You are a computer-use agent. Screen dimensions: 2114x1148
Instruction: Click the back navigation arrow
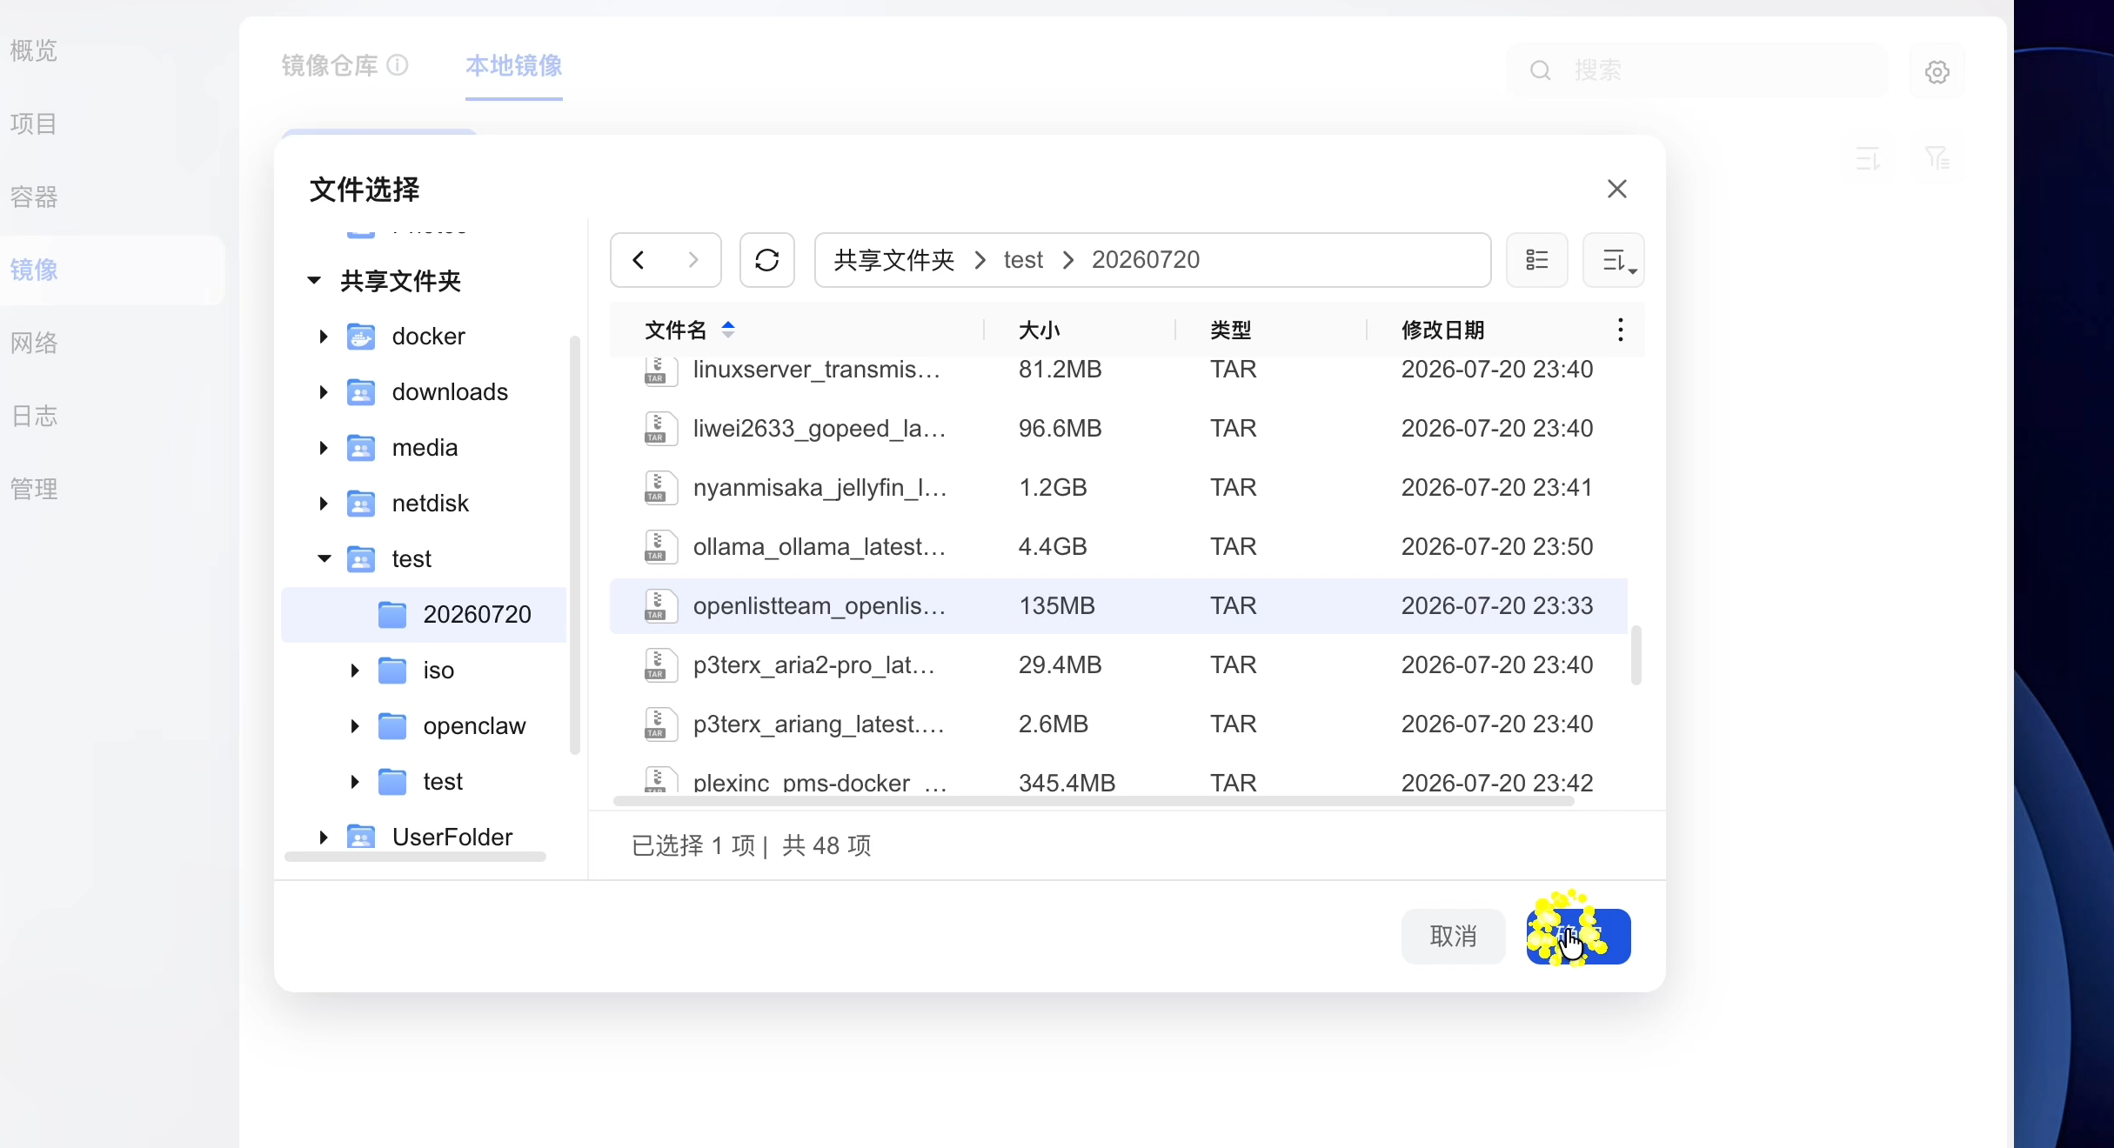click(639, 260)
